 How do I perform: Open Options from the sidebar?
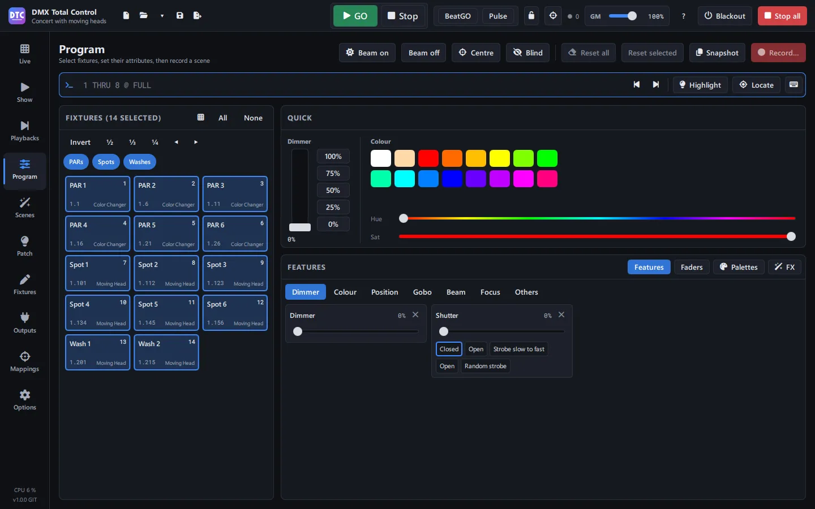[x=25, y=400]
